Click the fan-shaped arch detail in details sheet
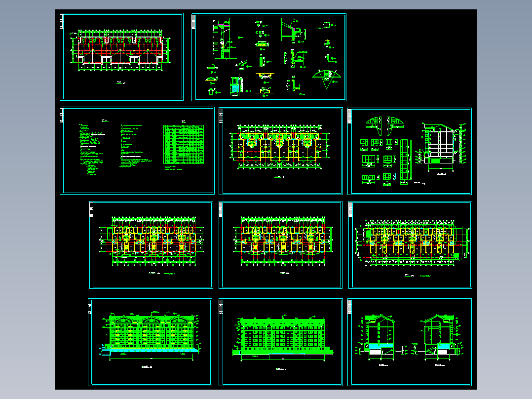This screenshot has height=399, width=532. click(x=326, y=79)
